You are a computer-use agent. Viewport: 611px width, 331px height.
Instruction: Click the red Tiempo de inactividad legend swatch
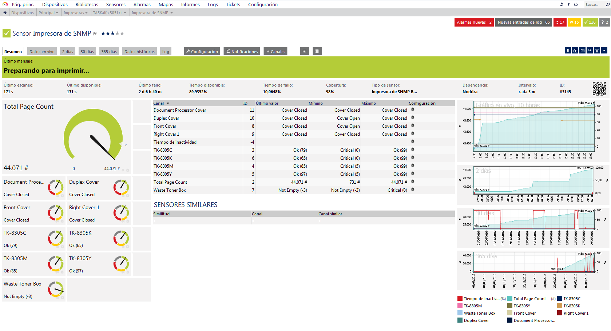[460, 299]
